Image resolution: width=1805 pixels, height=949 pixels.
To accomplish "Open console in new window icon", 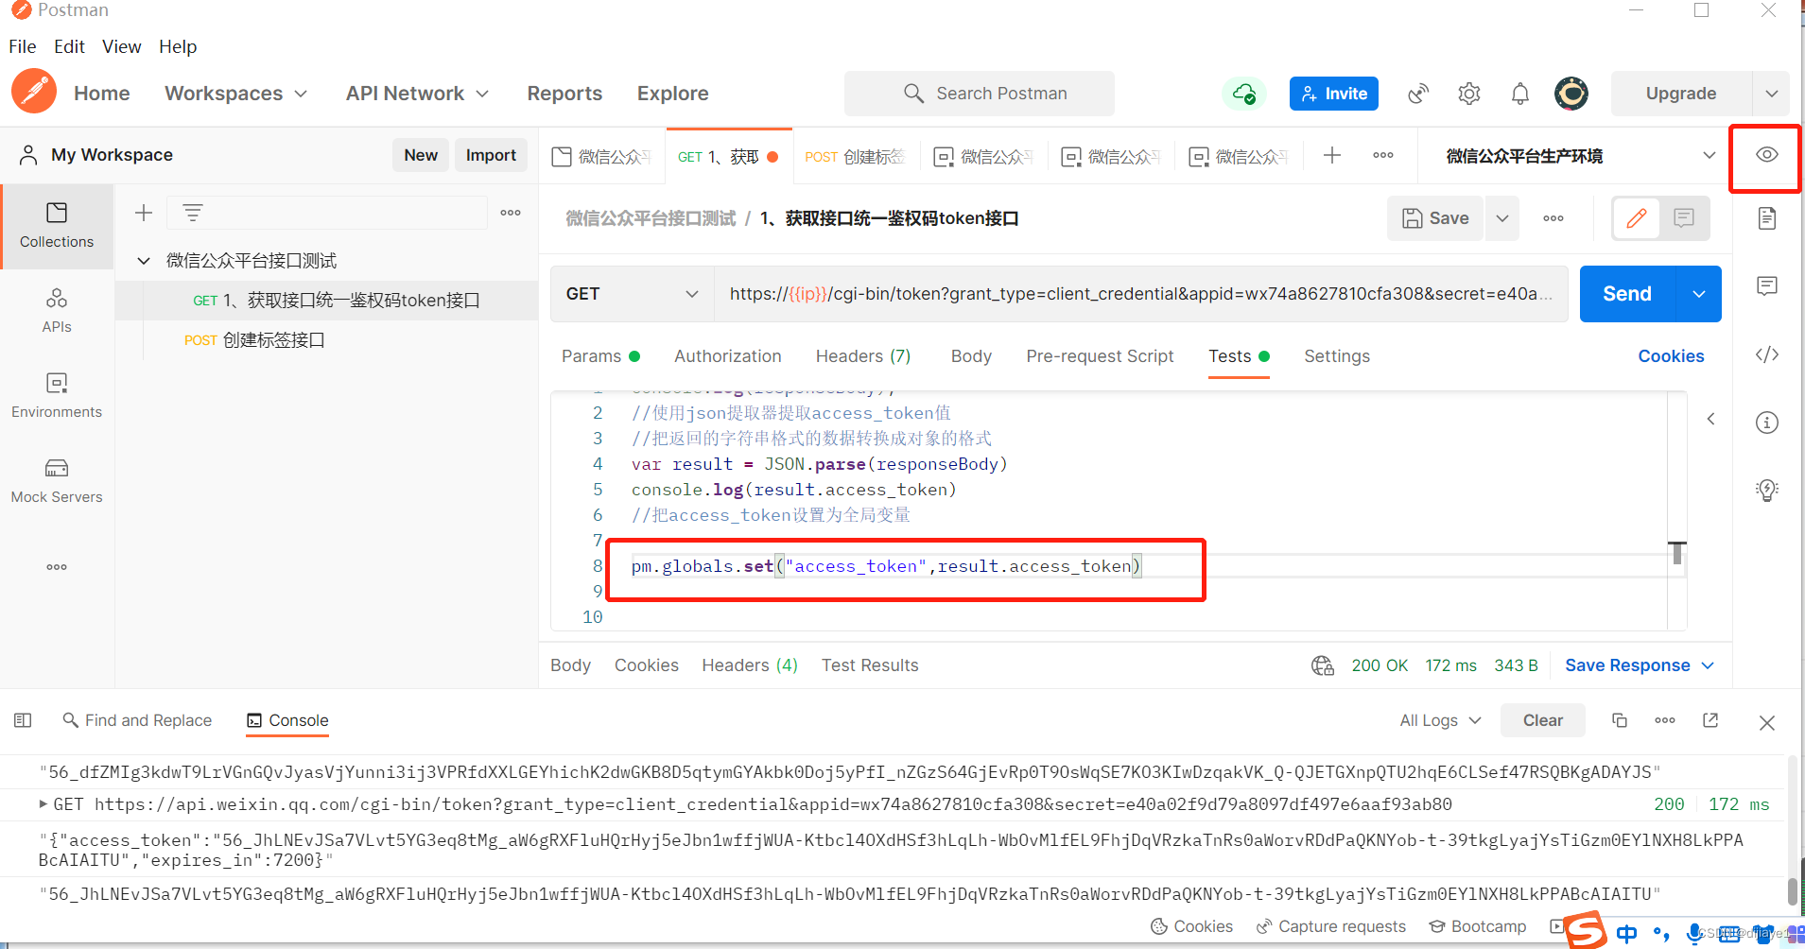I will (x=1710, y=720).
